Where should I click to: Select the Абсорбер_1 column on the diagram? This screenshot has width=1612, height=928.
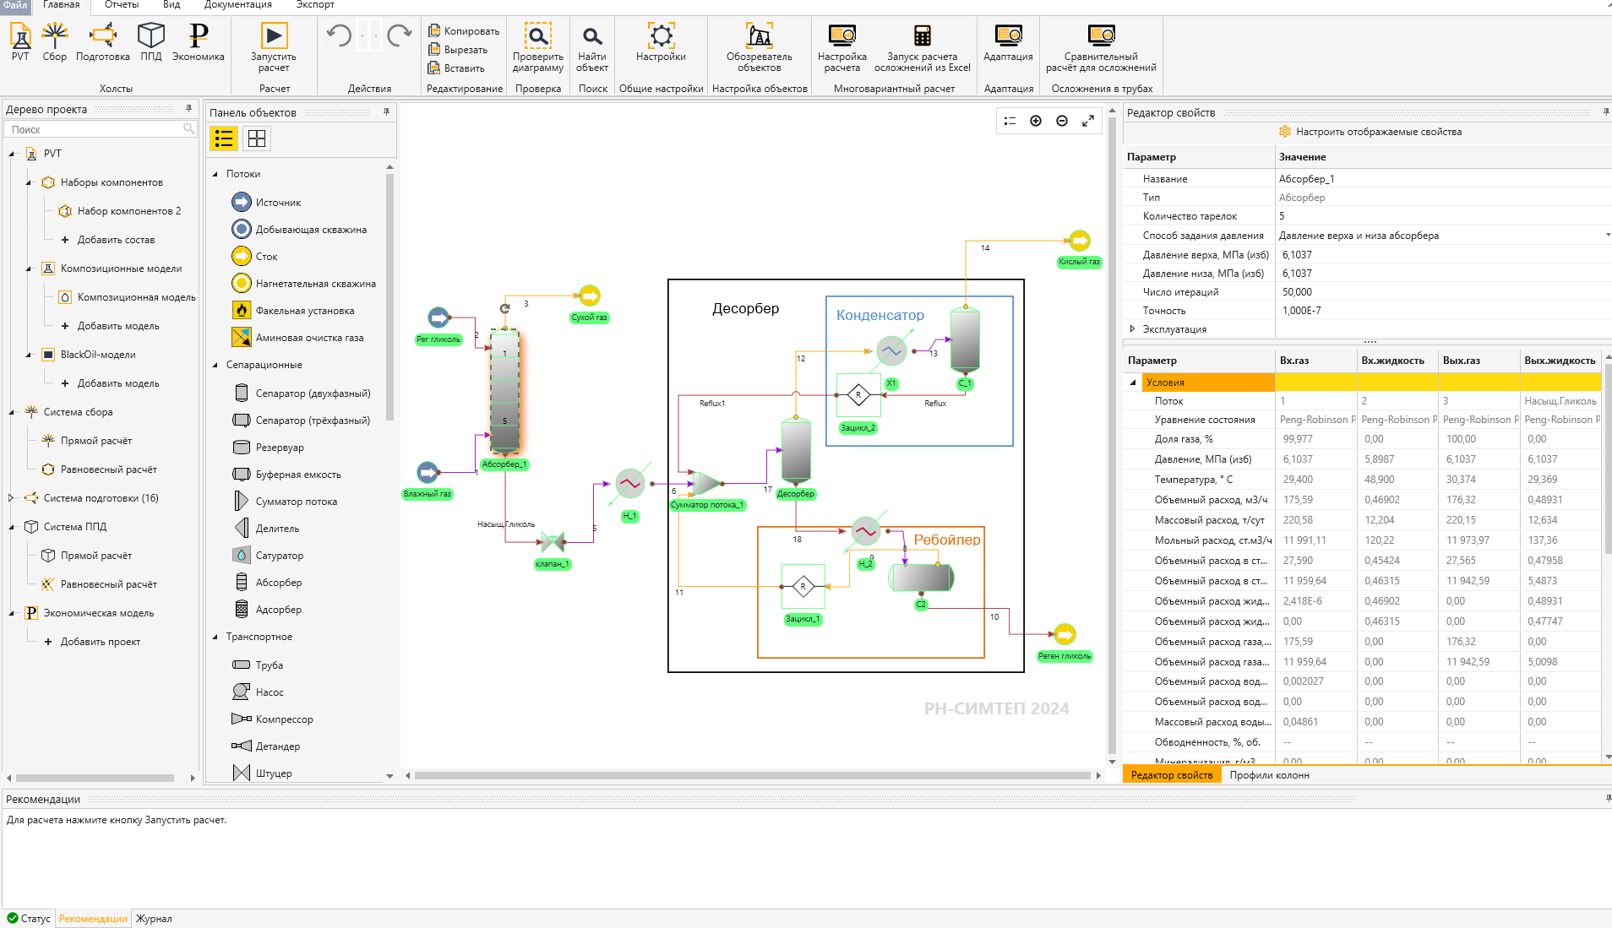click(504, 391)
